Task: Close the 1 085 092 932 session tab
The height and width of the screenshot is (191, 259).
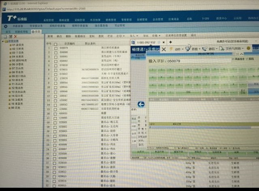Action: pyautogui.click(x=163, y=42)
